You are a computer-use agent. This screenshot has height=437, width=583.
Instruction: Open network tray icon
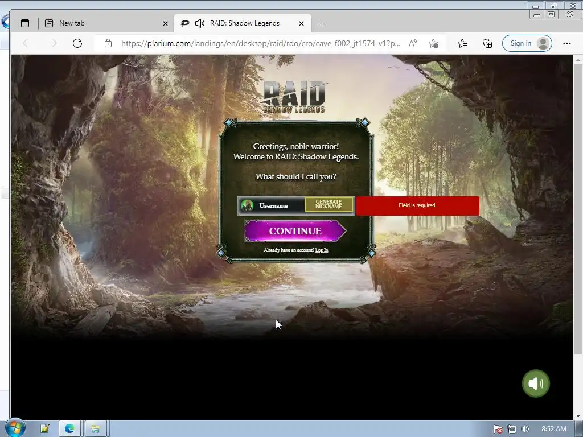512,429
